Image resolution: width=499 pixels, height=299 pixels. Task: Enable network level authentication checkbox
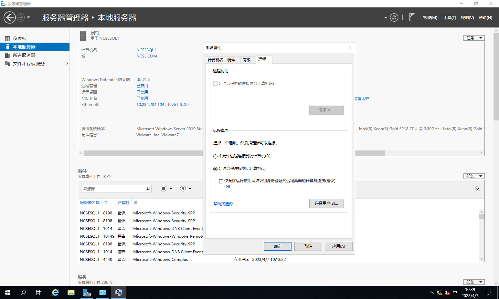pos(221,181)
